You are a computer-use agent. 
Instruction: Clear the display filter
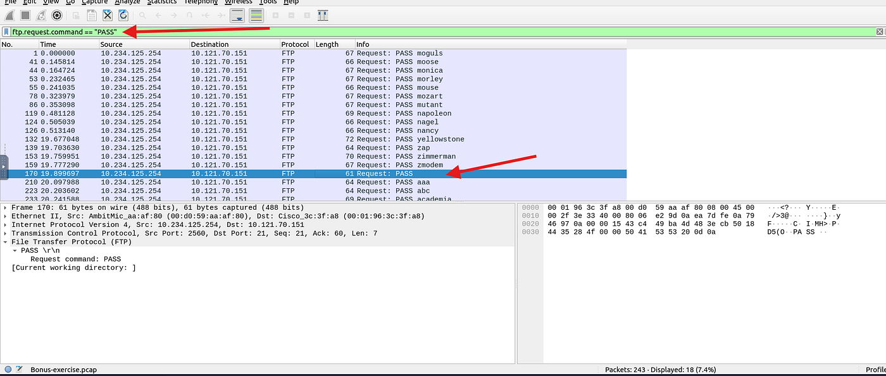pyautogui.click(x=880, y=32)
